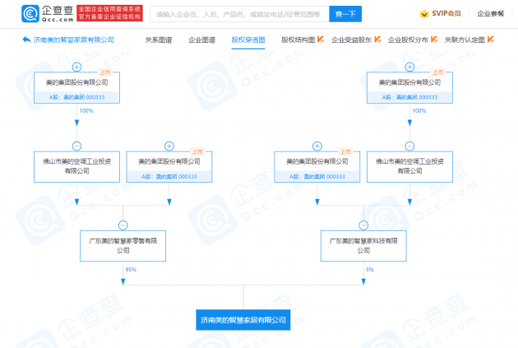Click the 查一下 search button
The width and height of the screenshot is (518, 348).
(x=345, y=14)
